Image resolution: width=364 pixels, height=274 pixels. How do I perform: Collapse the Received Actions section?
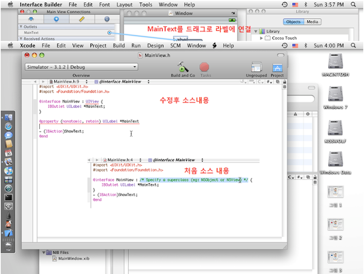pyautogui.click(x=21, y=38)
